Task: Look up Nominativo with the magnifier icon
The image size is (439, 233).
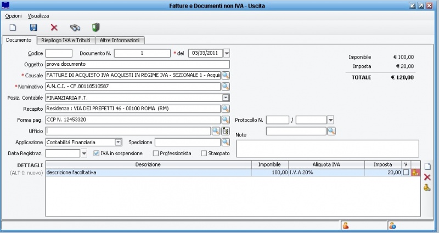Action: (x=226, y=87)
